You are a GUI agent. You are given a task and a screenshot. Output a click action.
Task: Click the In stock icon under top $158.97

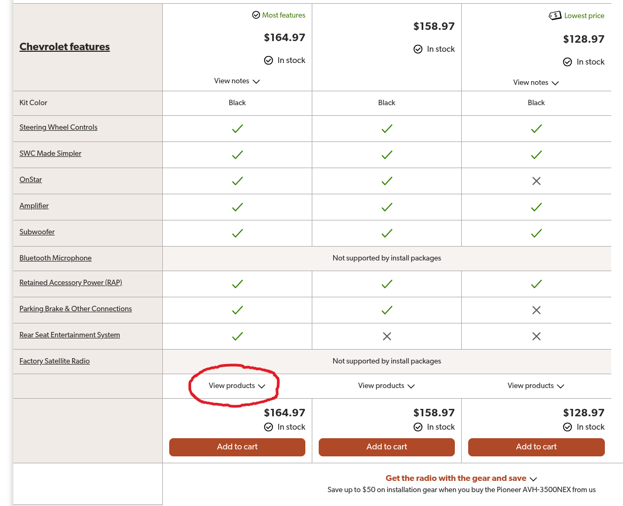417,49
